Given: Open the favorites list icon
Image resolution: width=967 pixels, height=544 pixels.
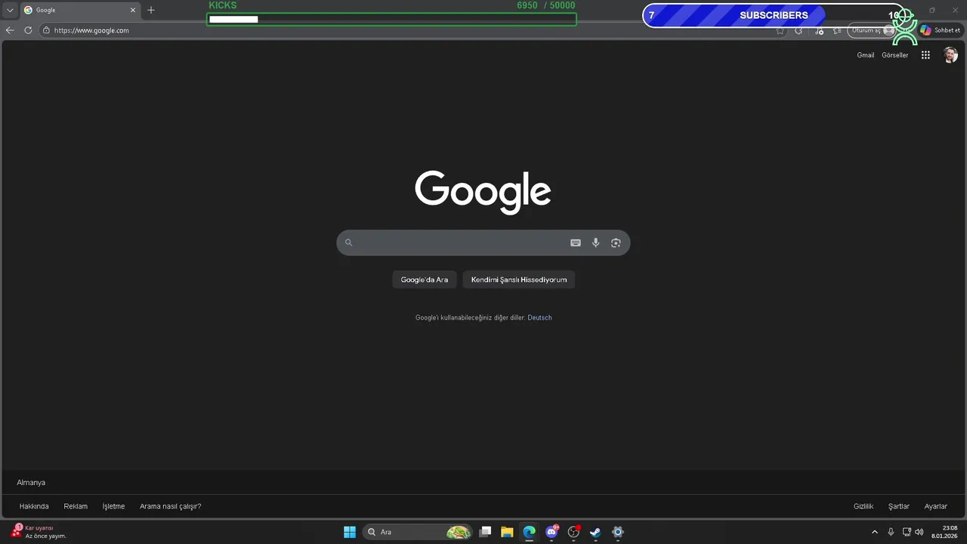Looking at the screenshot, I should [x=837, y=30].
